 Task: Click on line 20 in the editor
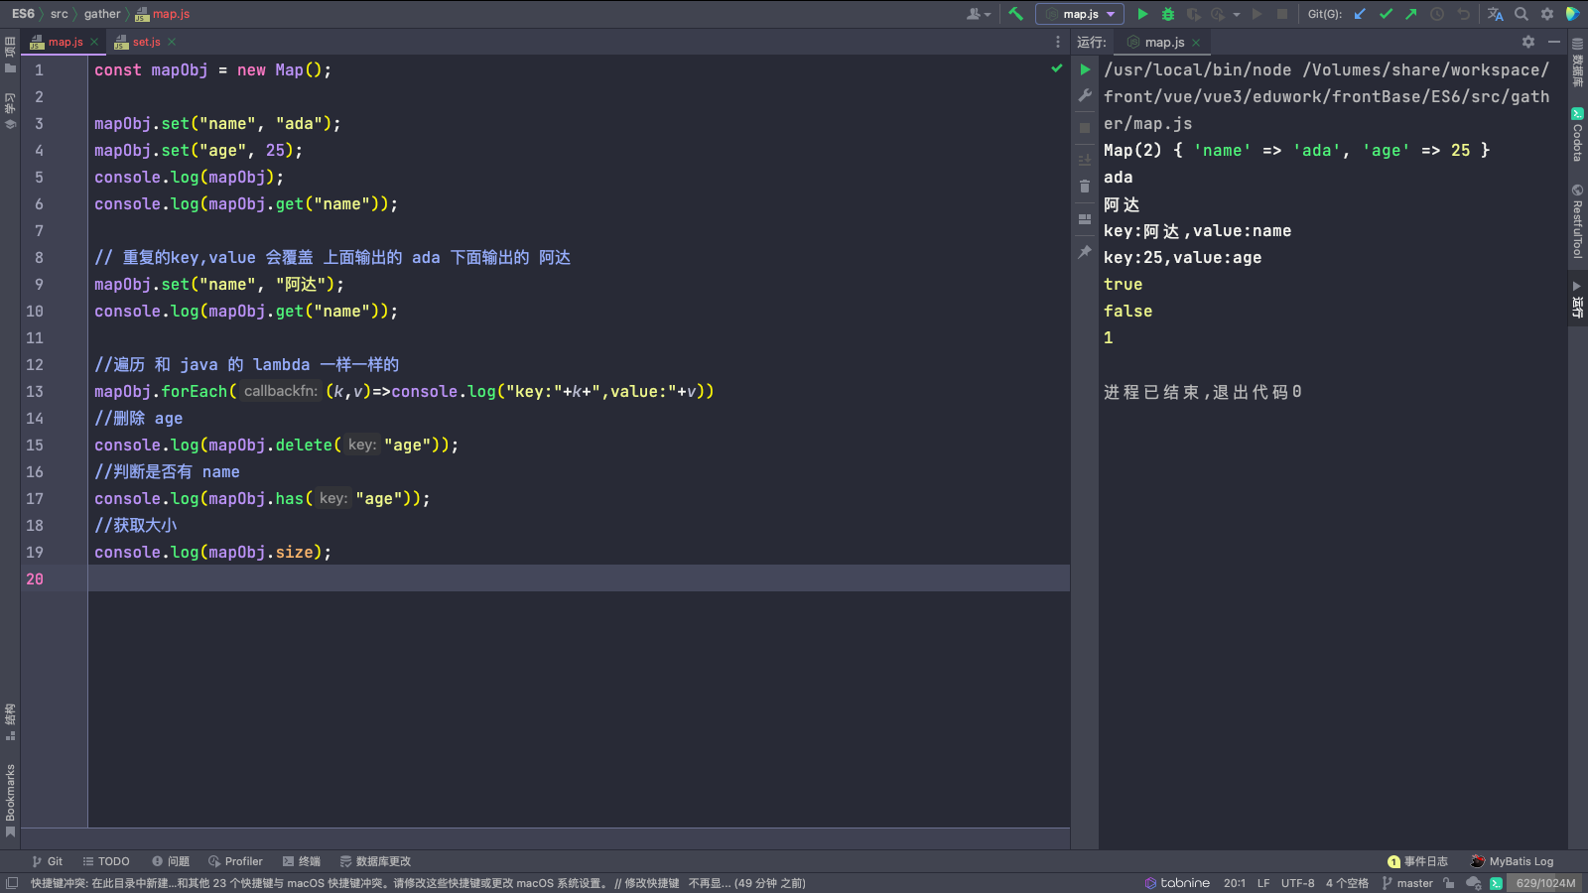496,578
